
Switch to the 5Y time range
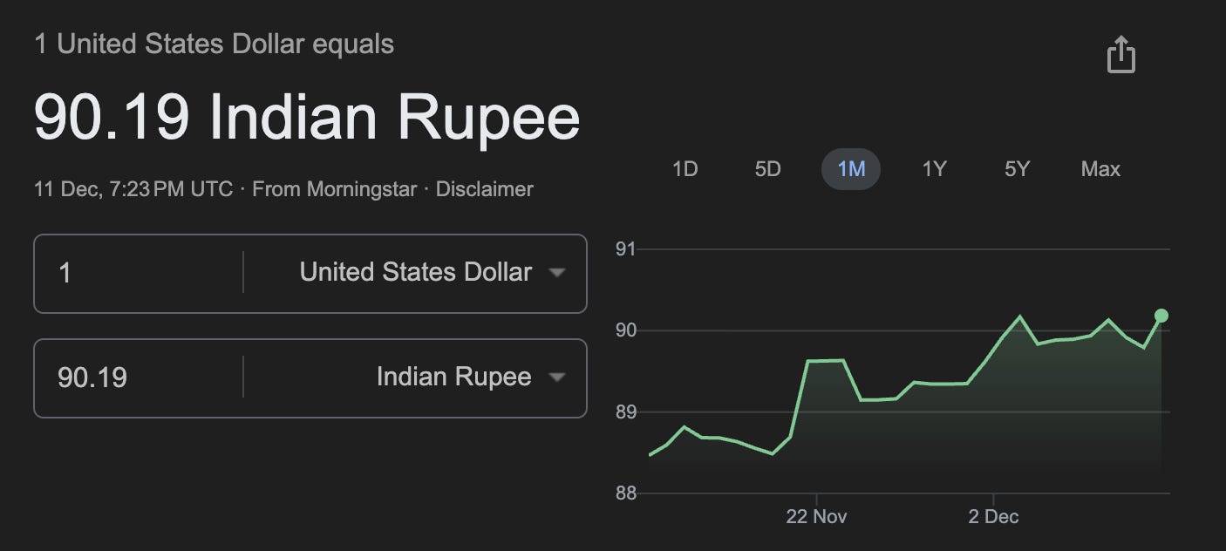click(1015, 169)
